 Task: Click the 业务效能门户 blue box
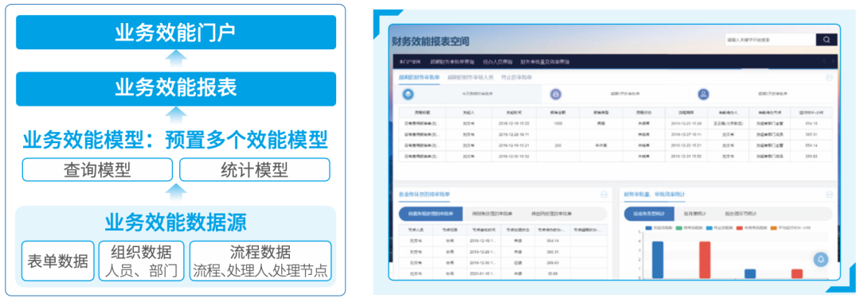pos(176,33)
